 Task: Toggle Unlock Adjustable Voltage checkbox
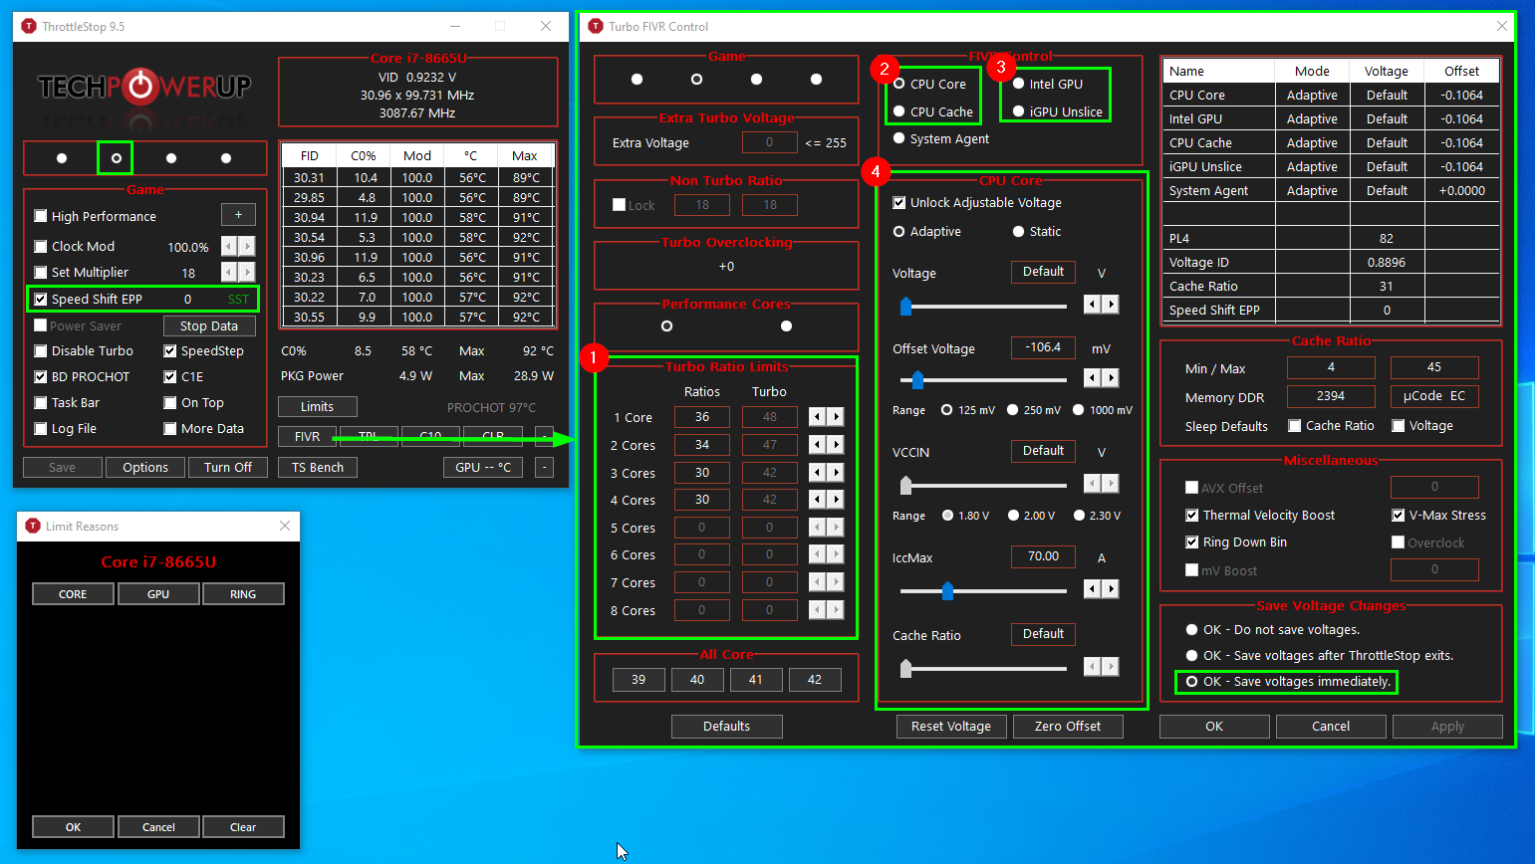click(x=899, y=202)
